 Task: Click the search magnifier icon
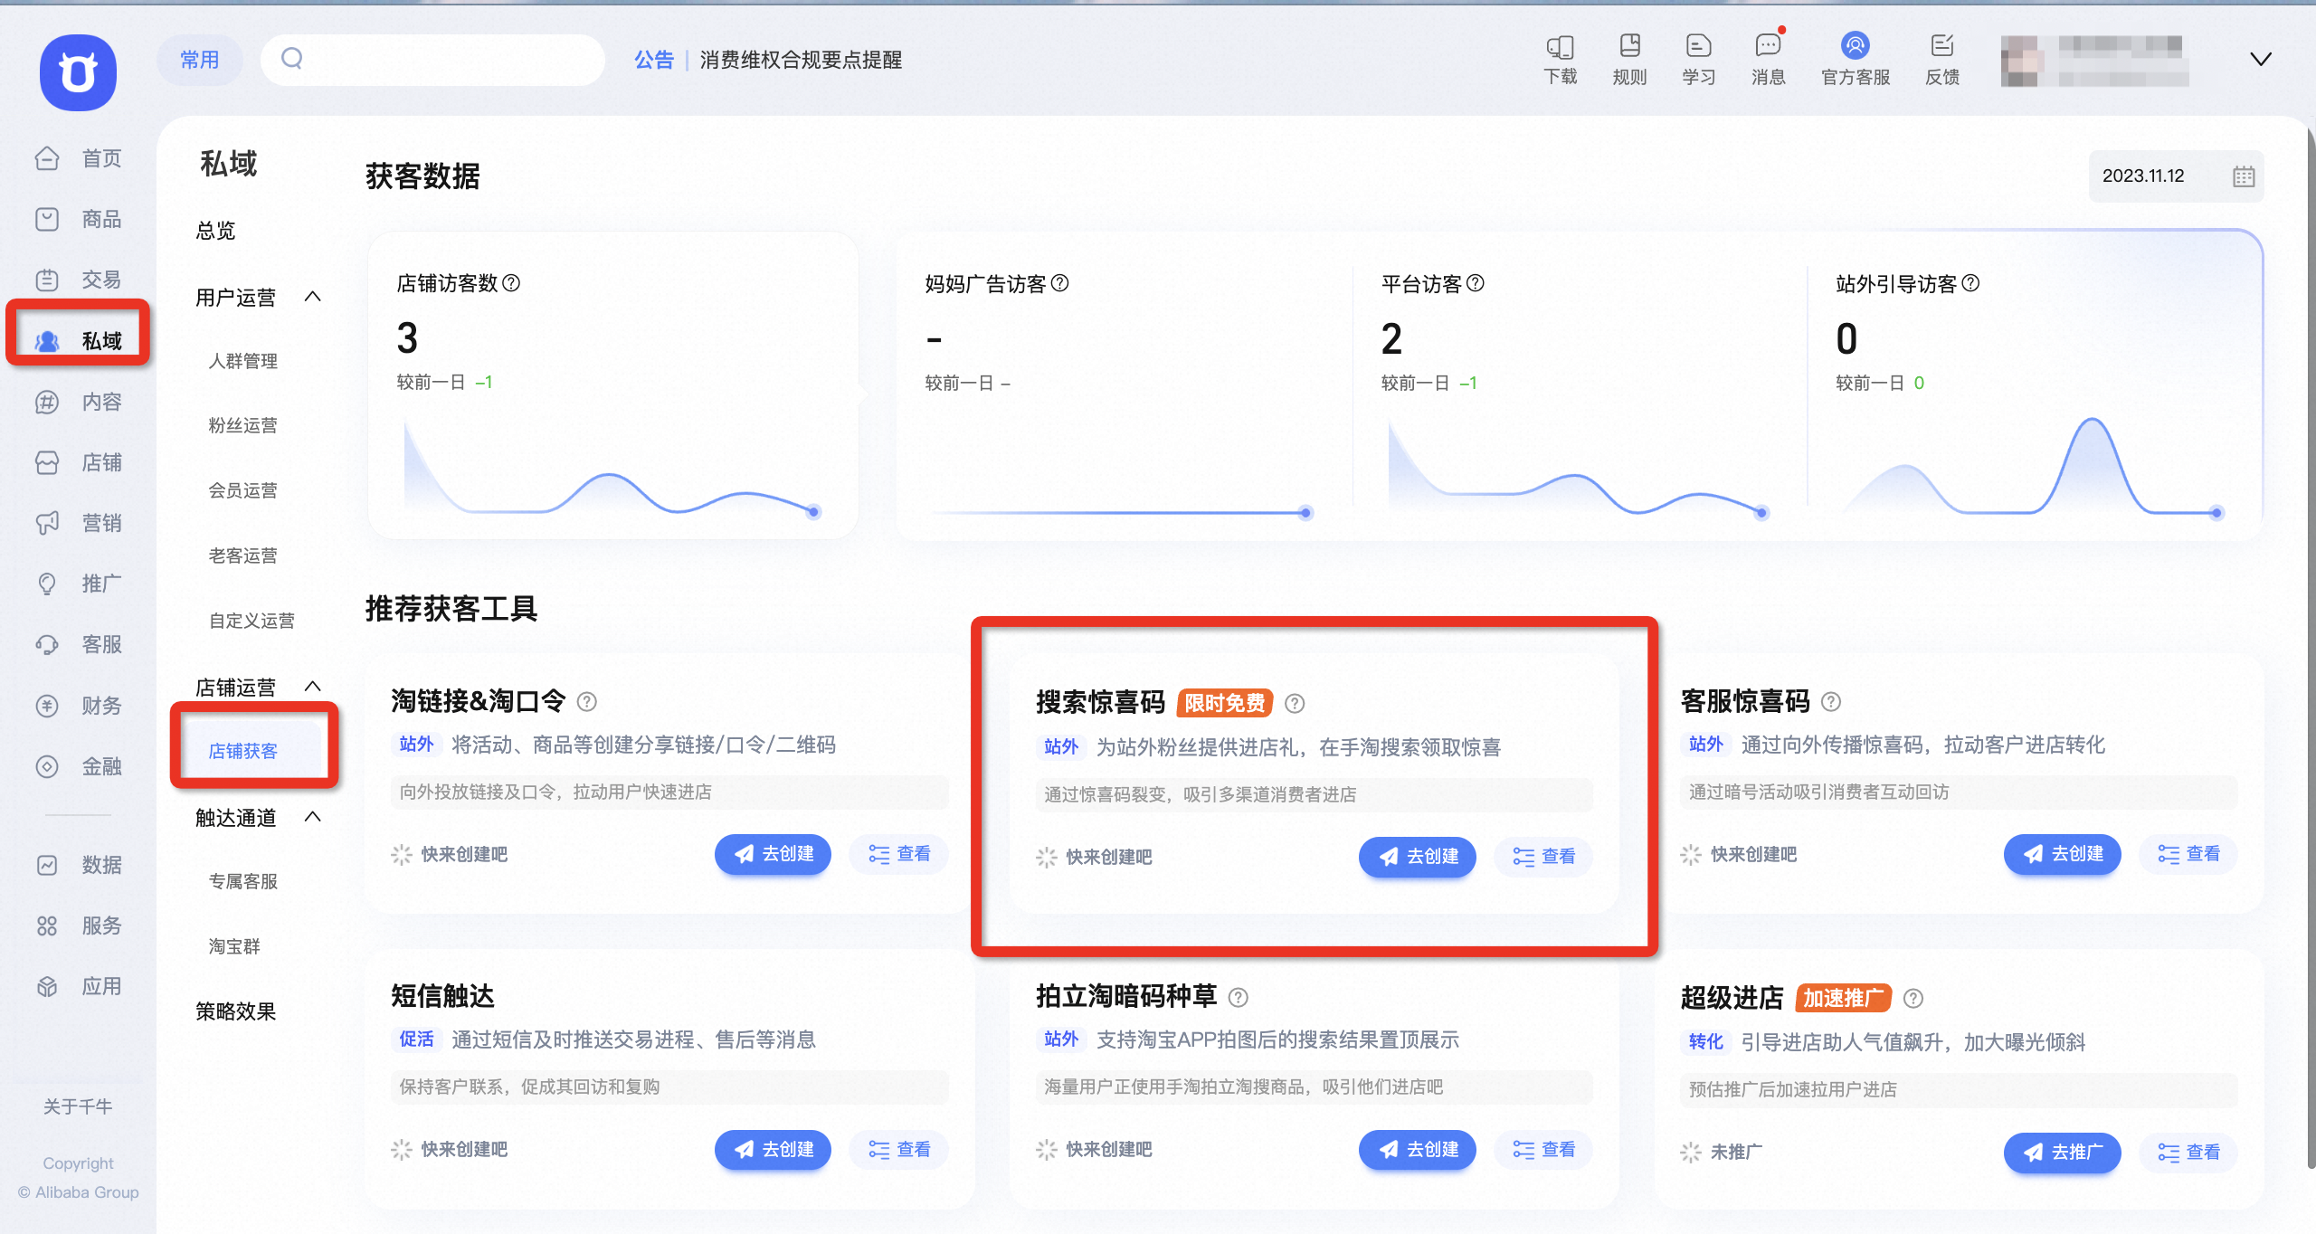pos(291,59)
